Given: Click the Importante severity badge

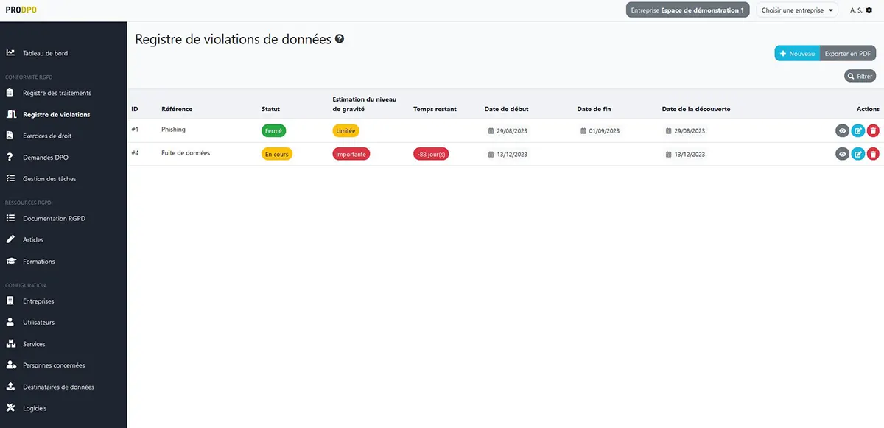Looking at the screenshot, I should click(351, 154).
